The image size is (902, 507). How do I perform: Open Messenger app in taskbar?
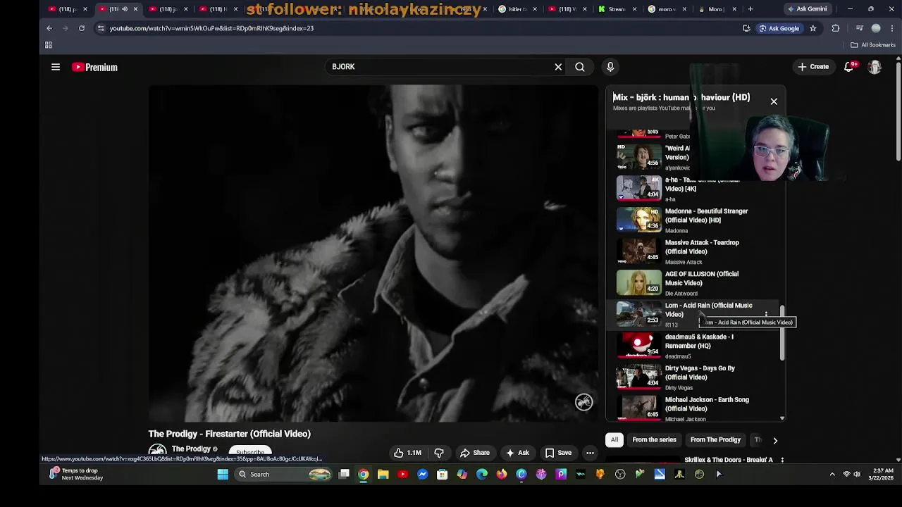coord(423,475)
